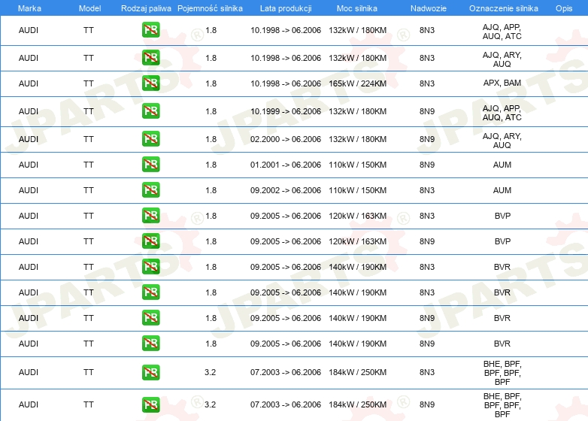Click fuel icon in the 10.1999 production row

pyautogui.click(x=150, y=111)
